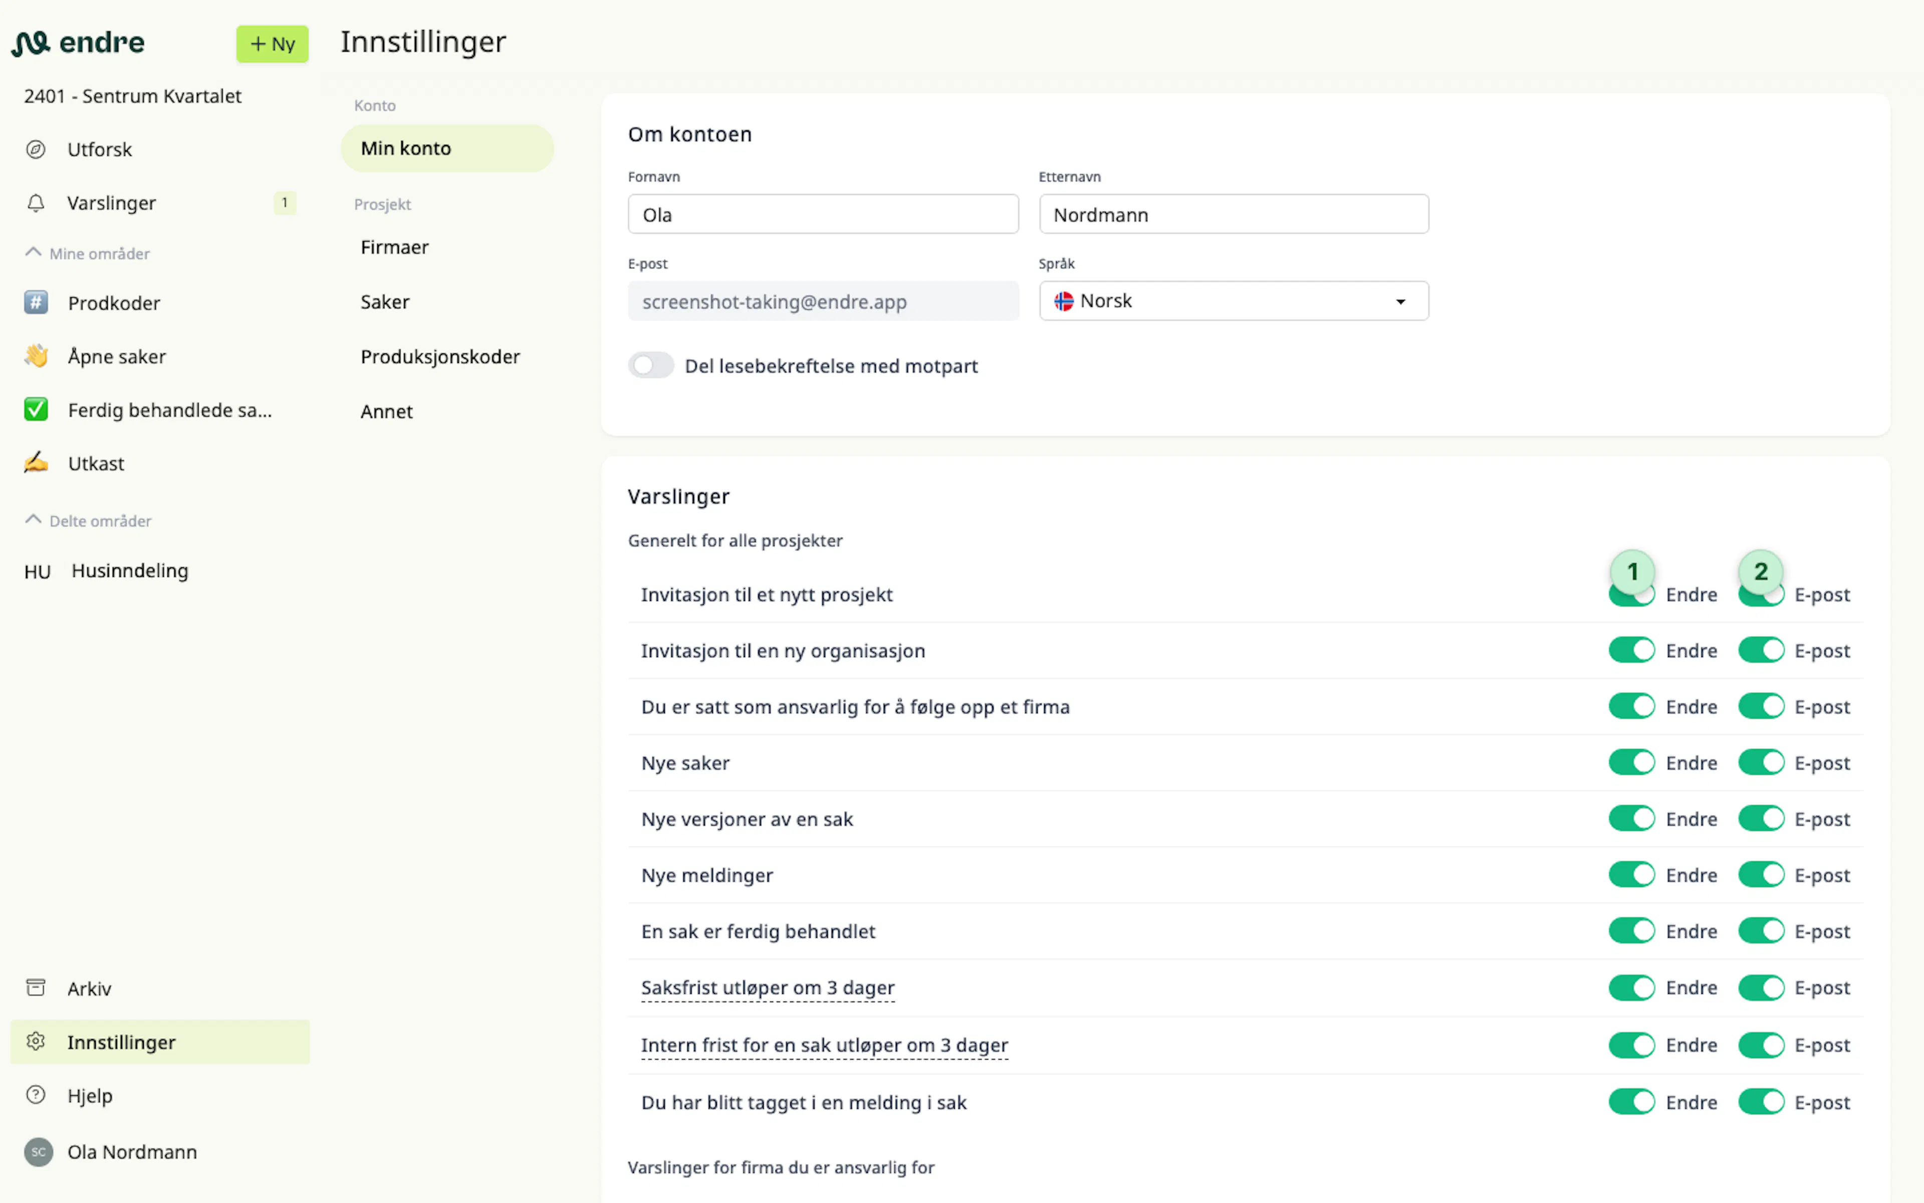The height and width of the screenshot is (1203, 1924).
Task: Select Min konto in settings menu
Action: pyautogui.click(x=447, y=148)
